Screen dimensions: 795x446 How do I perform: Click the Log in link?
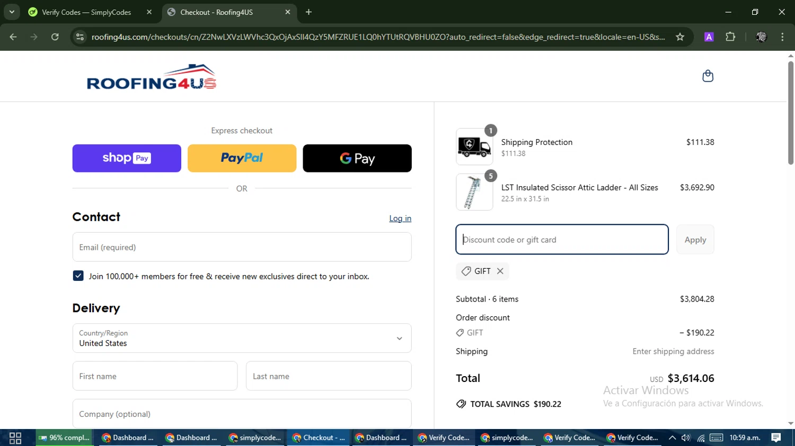coord(400,219)
